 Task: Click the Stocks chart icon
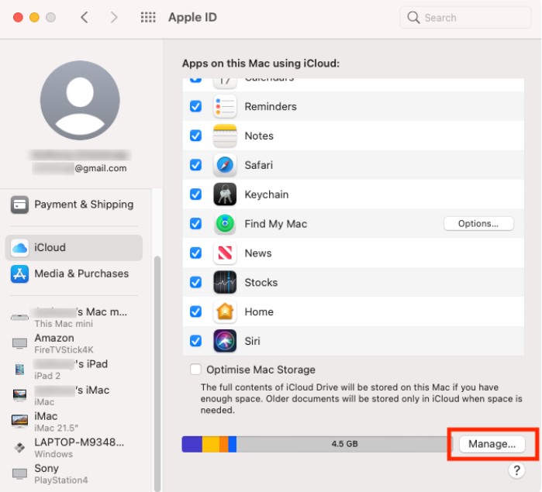click(x=225, y=282)
